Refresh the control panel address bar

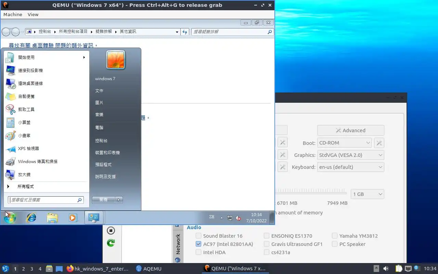click(185, 32)
